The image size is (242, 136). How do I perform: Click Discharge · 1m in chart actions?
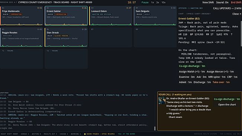click(x=202, y=82)
